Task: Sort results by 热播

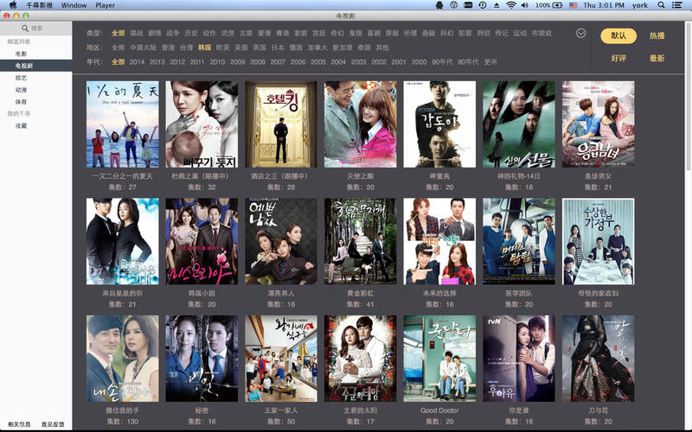Action: pos(657,36)
